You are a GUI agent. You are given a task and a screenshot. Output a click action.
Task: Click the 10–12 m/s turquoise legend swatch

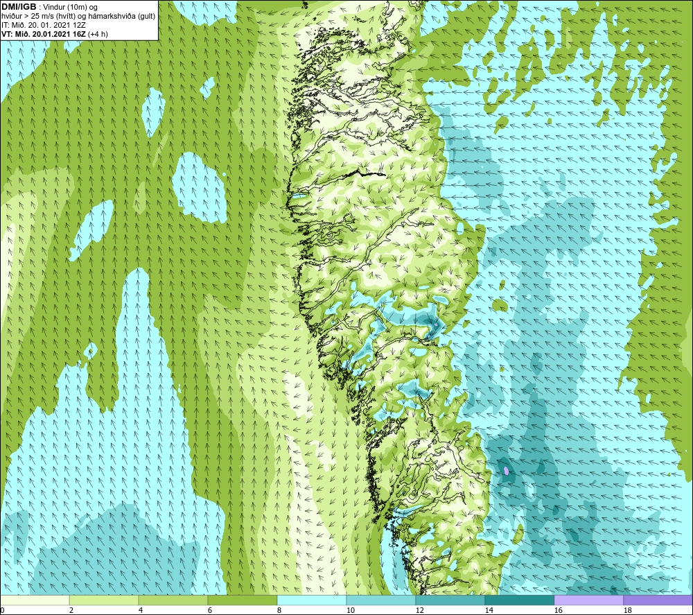[x=381, y=600]
